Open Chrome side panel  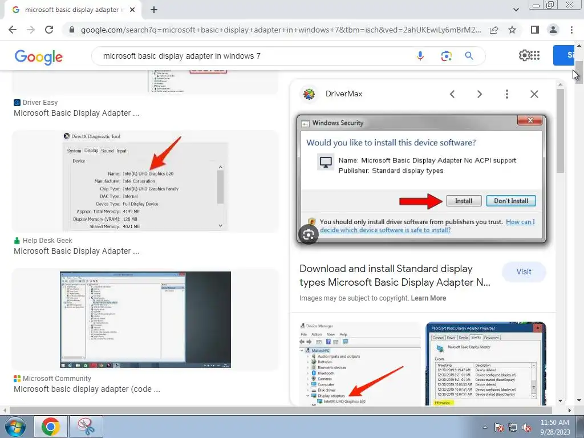535,30
